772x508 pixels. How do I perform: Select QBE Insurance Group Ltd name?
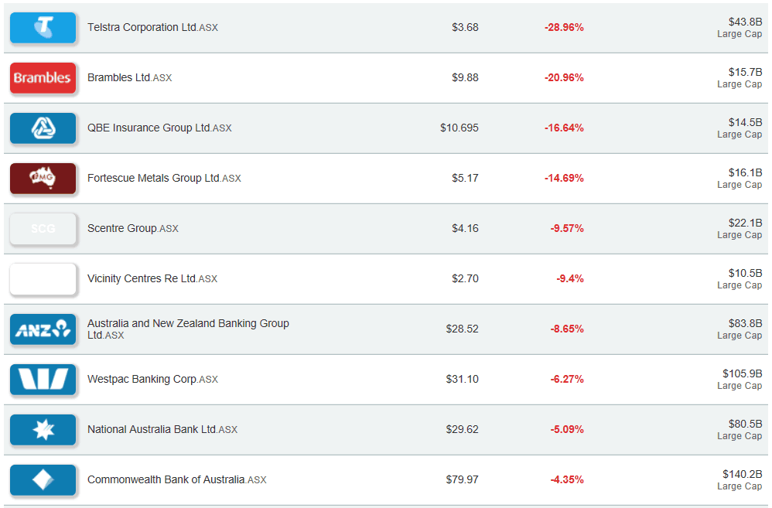click(x=149, y=128)
